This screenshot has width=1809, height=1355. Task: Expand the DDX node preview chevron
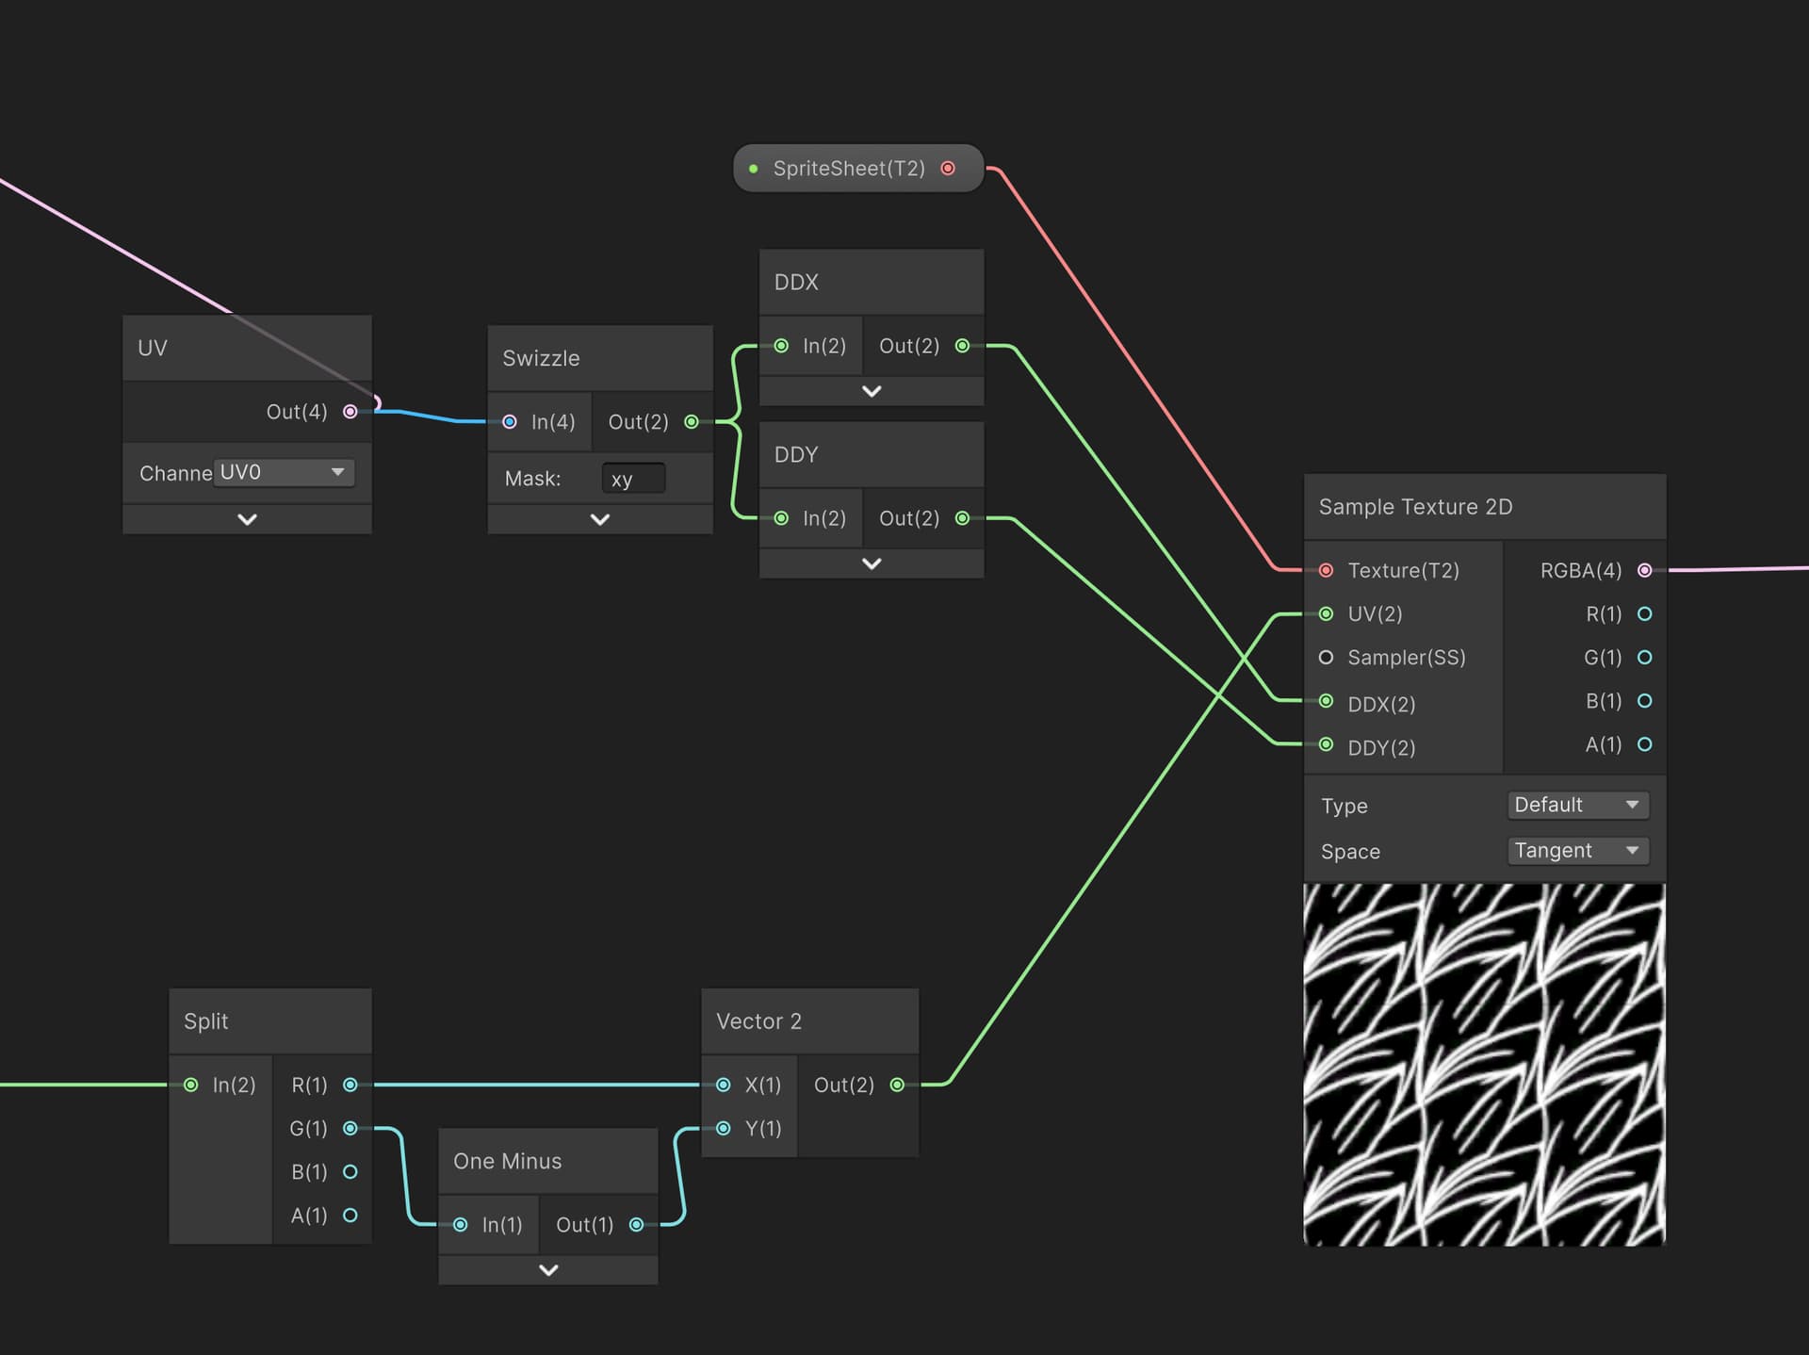click(x=872, y=391)
